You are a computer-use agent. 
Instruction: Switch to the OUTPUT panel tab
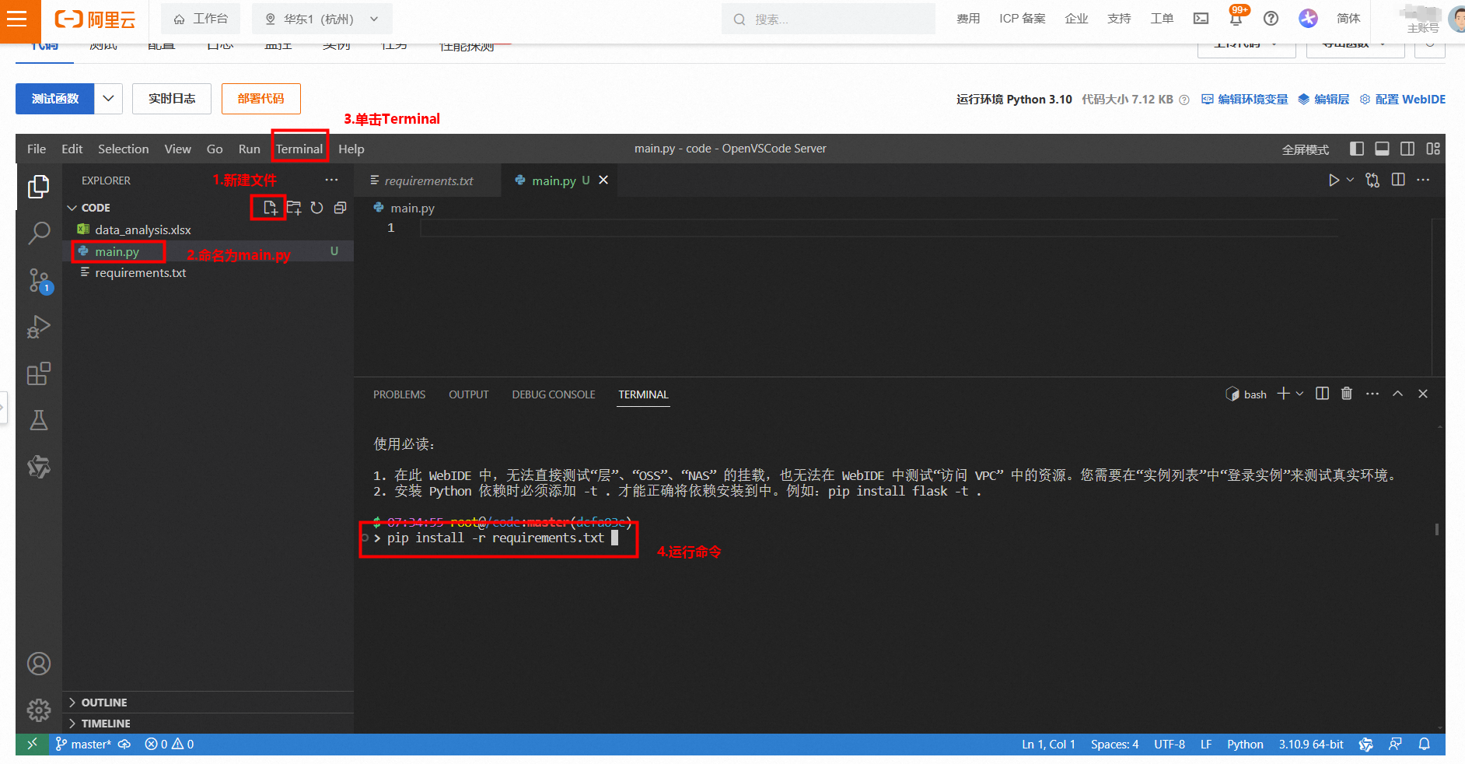point(468,394)
